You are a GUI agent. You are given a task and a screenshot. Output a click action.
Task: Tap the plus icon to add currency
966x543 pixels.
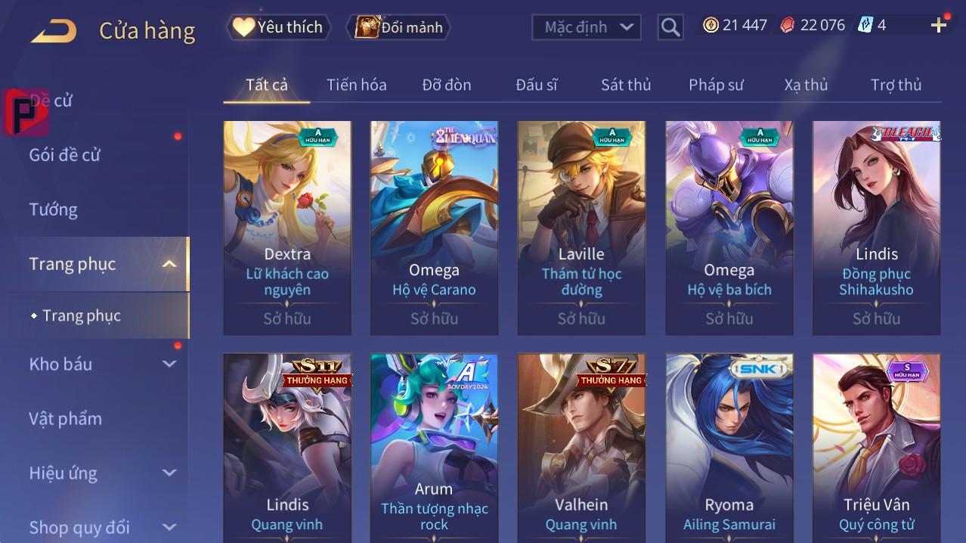pos(939,26)
